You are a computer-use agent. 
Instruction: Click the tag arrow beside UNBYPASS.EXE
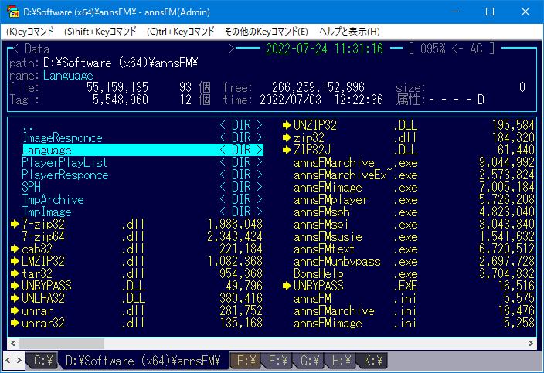[x=286, y=286]
